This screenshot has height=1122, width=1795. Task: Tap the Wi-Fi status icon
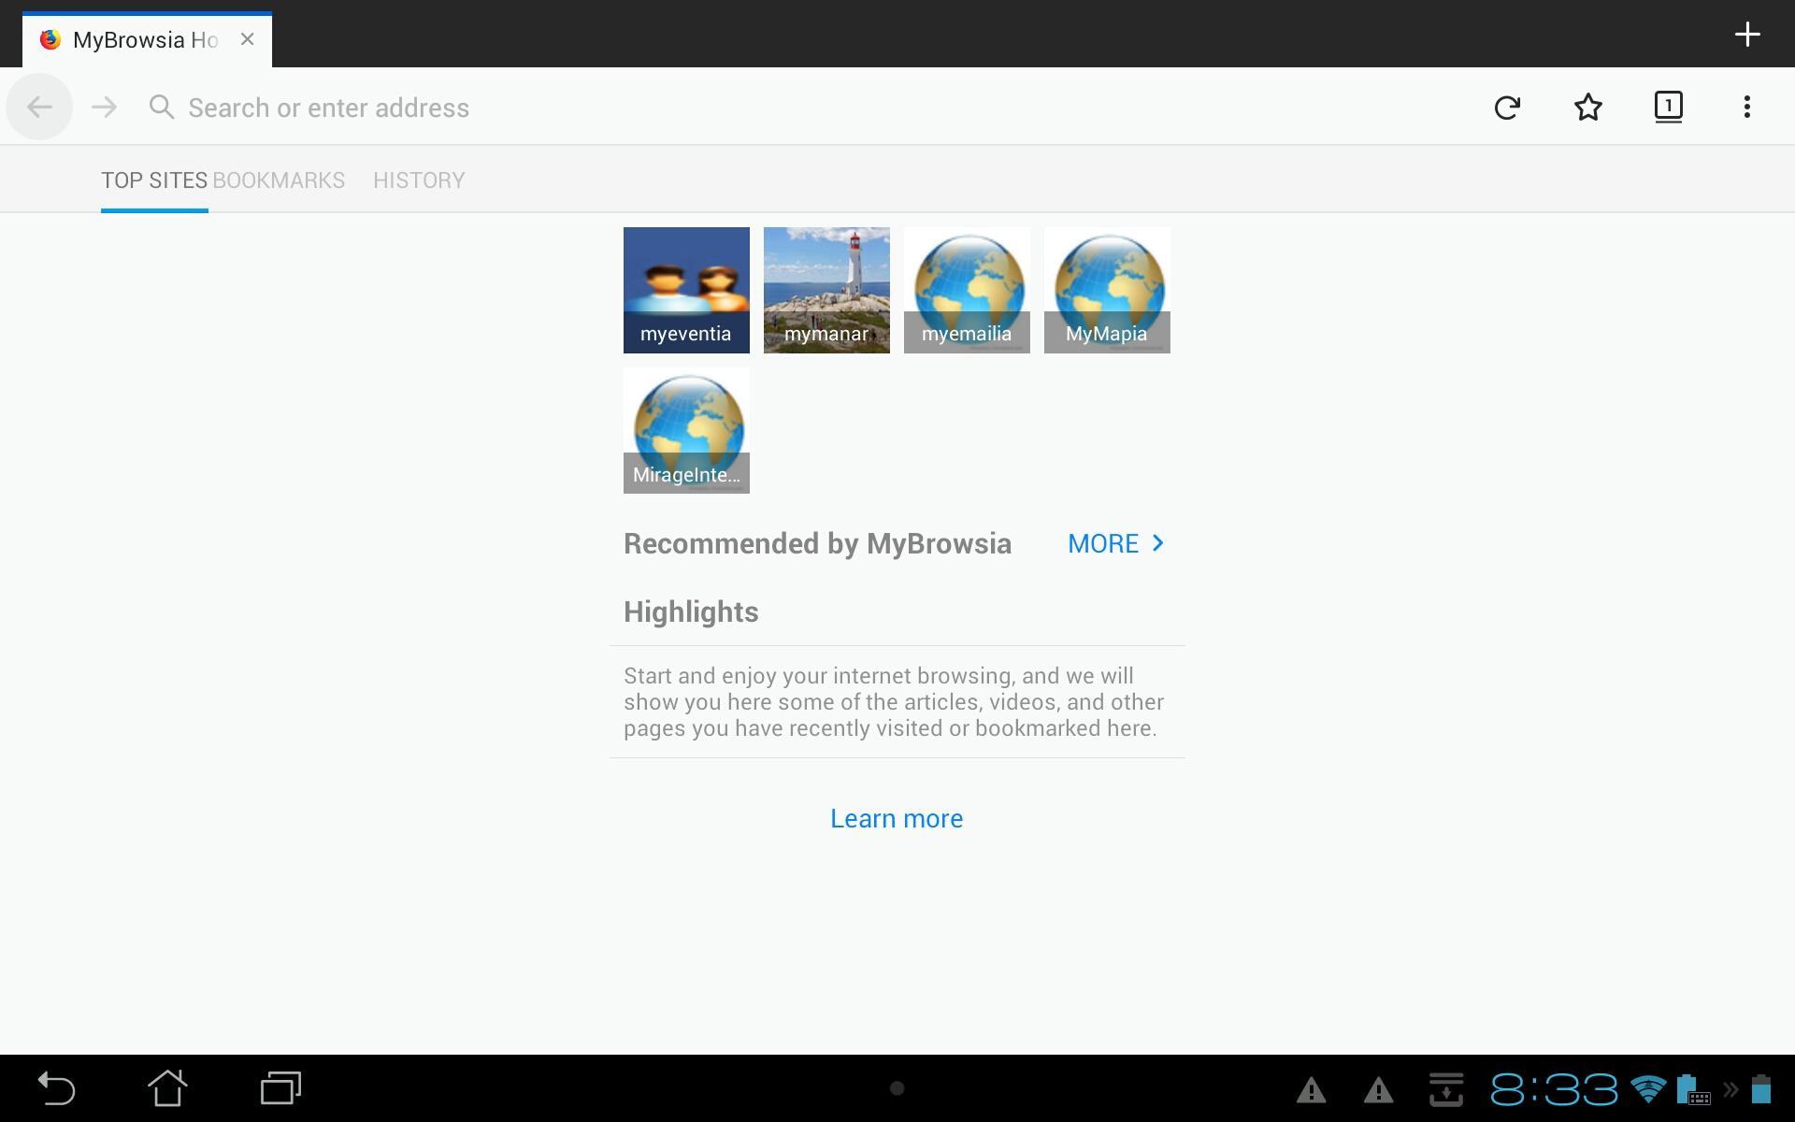pos(1647,1089)
